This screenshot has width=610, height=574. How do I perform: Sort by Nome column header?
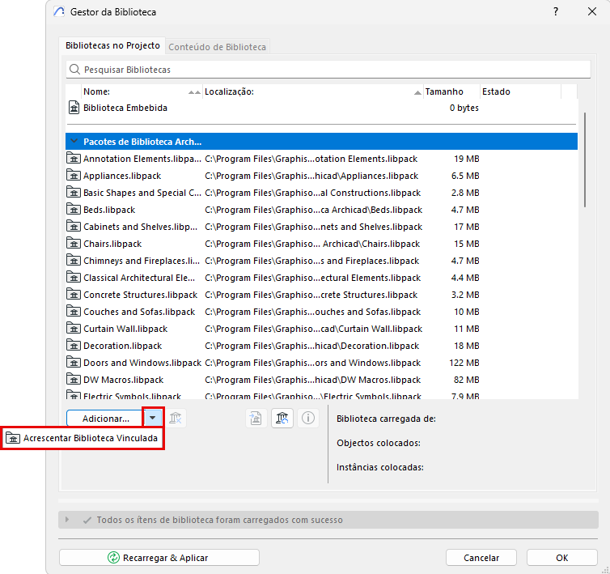(142, 92)
